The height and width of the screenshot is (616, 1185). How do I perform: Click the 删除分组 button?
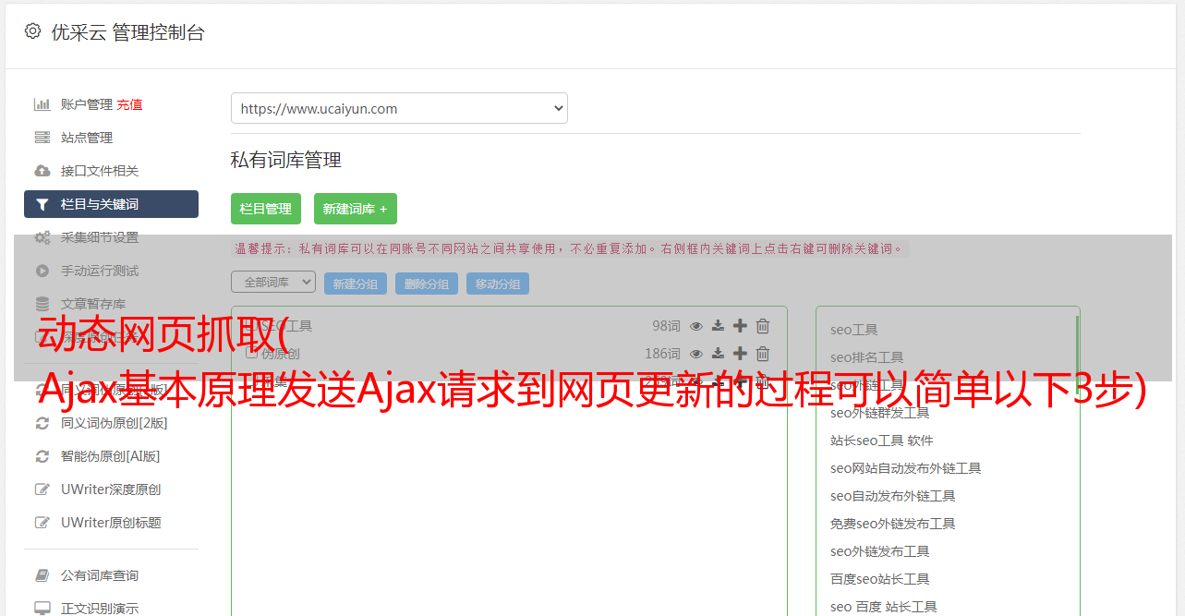click(427, 284)
